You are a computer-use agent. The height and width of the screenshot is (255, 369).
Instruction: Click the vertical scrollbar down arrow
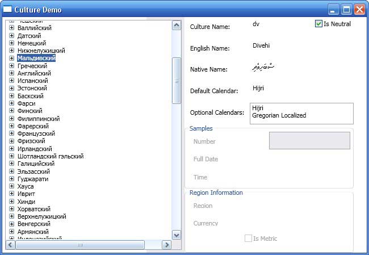click(177, 235)
